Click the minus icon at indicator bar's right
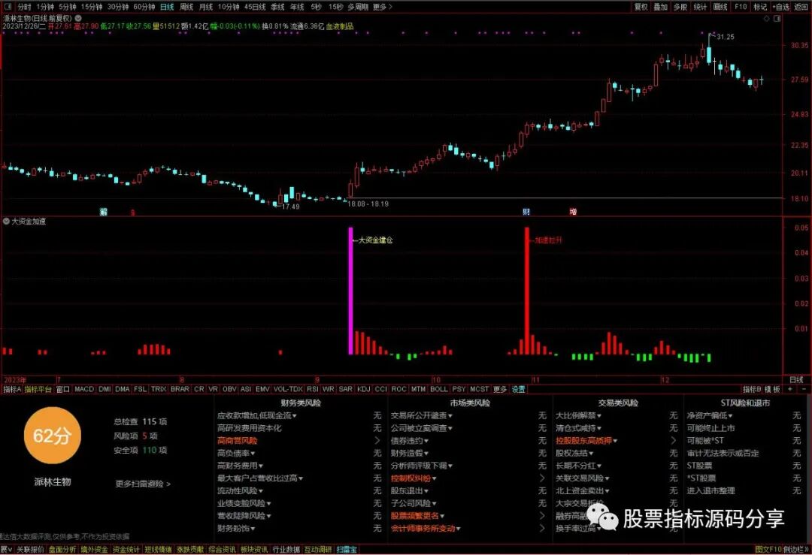 tap(804, 389)
